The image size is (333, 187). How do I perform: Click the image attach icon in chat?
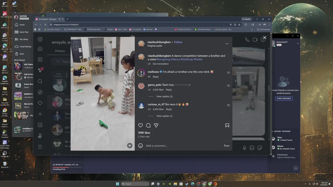(252, 148)
